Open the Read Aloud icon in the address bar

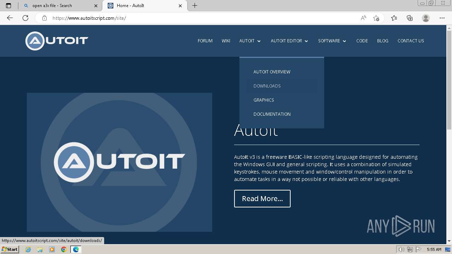(363, 18)
